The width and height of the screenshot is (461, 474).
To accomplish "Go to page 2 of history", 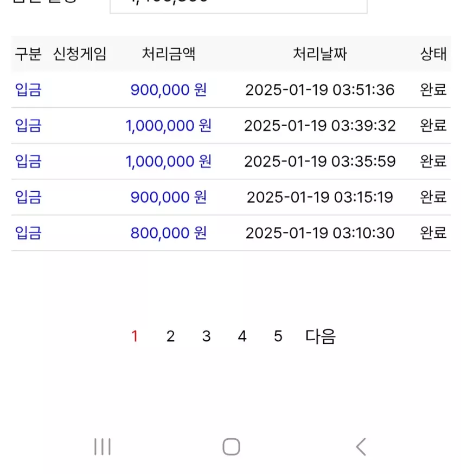I will (170, 336).
